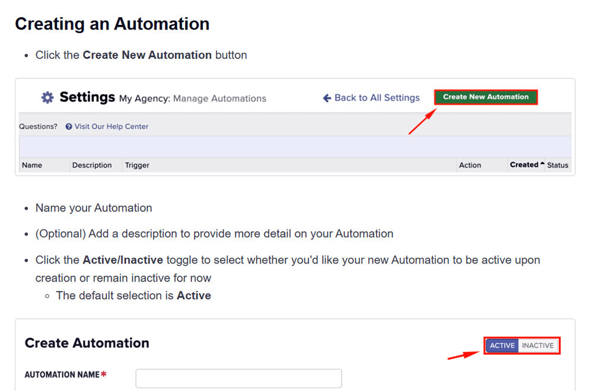Click the red required asterisk beside Automation Name
The image size is (593, 391).
pos(106,374)
